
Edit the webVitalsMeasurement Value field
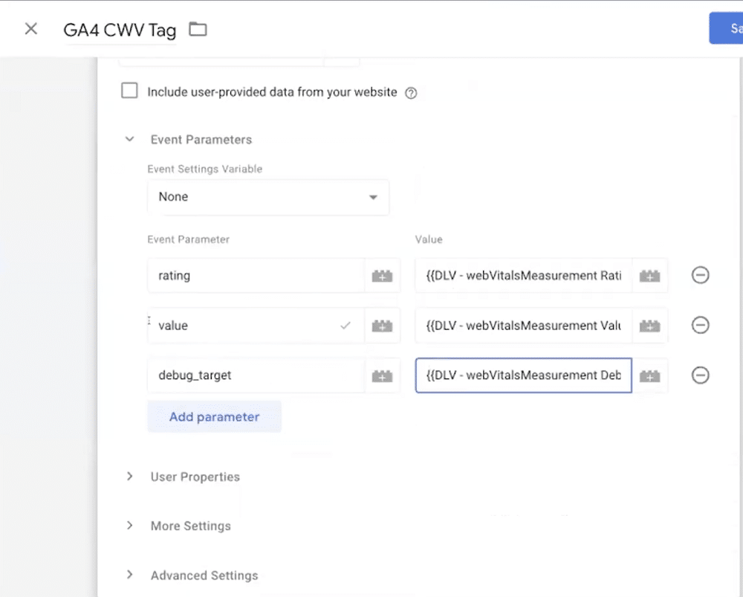(x=524, y=326)
